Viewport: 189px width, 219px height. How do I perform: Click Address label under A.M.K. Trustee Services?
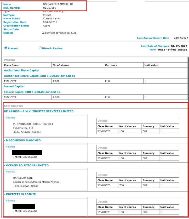click(x=10, y=118)
